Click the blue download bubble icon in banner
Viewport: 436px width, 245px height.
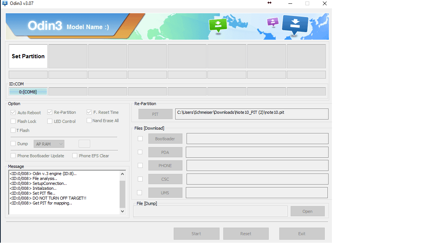point(295,25)
